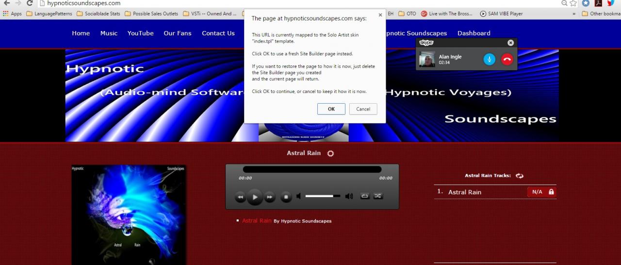This screenshot has width=621, height=265.
Task: Open the Home menu item
Action: [81, 33]
